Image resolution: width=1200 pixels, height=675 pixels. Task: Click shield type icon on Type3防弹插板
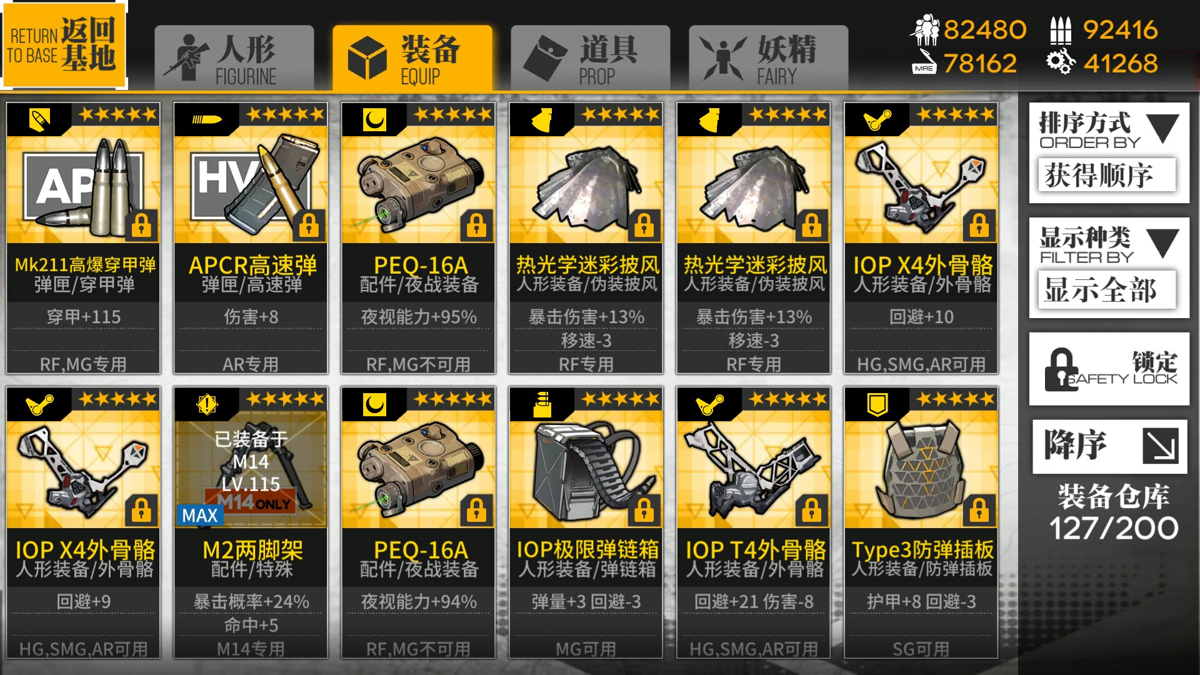[877, 405]
